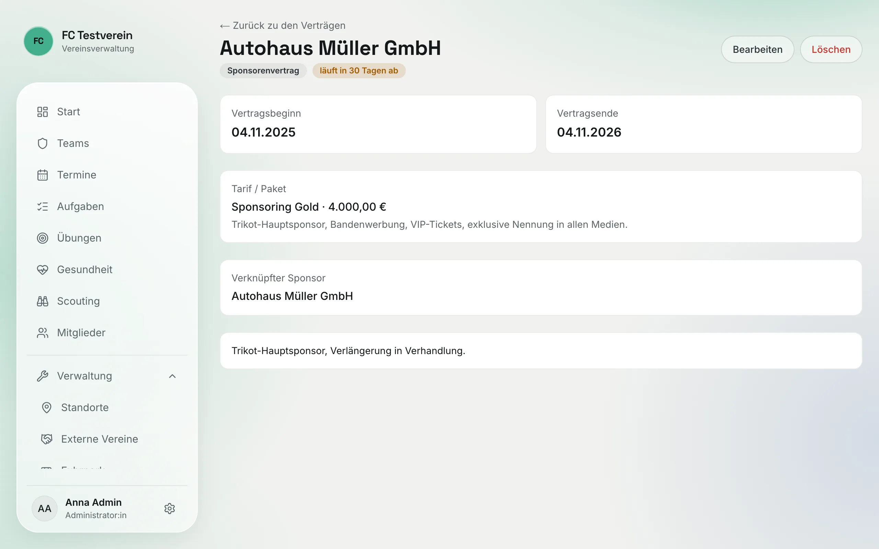Click the Administrator:in role text

tap(96, 516)
